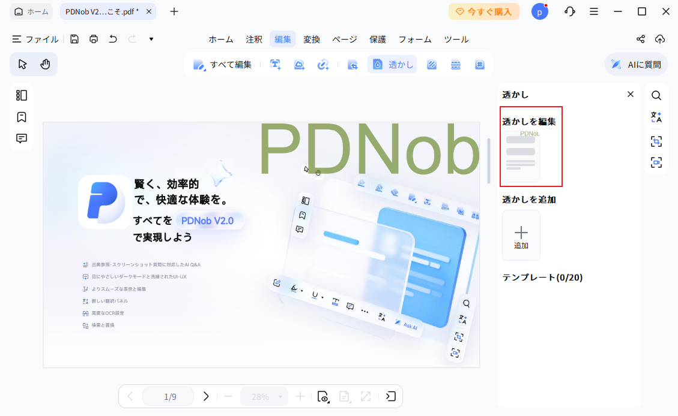The width and height of the screenshot is (678, 416).
Task: Open the account menu via the p avatar
Action: [x=539, y=11]
